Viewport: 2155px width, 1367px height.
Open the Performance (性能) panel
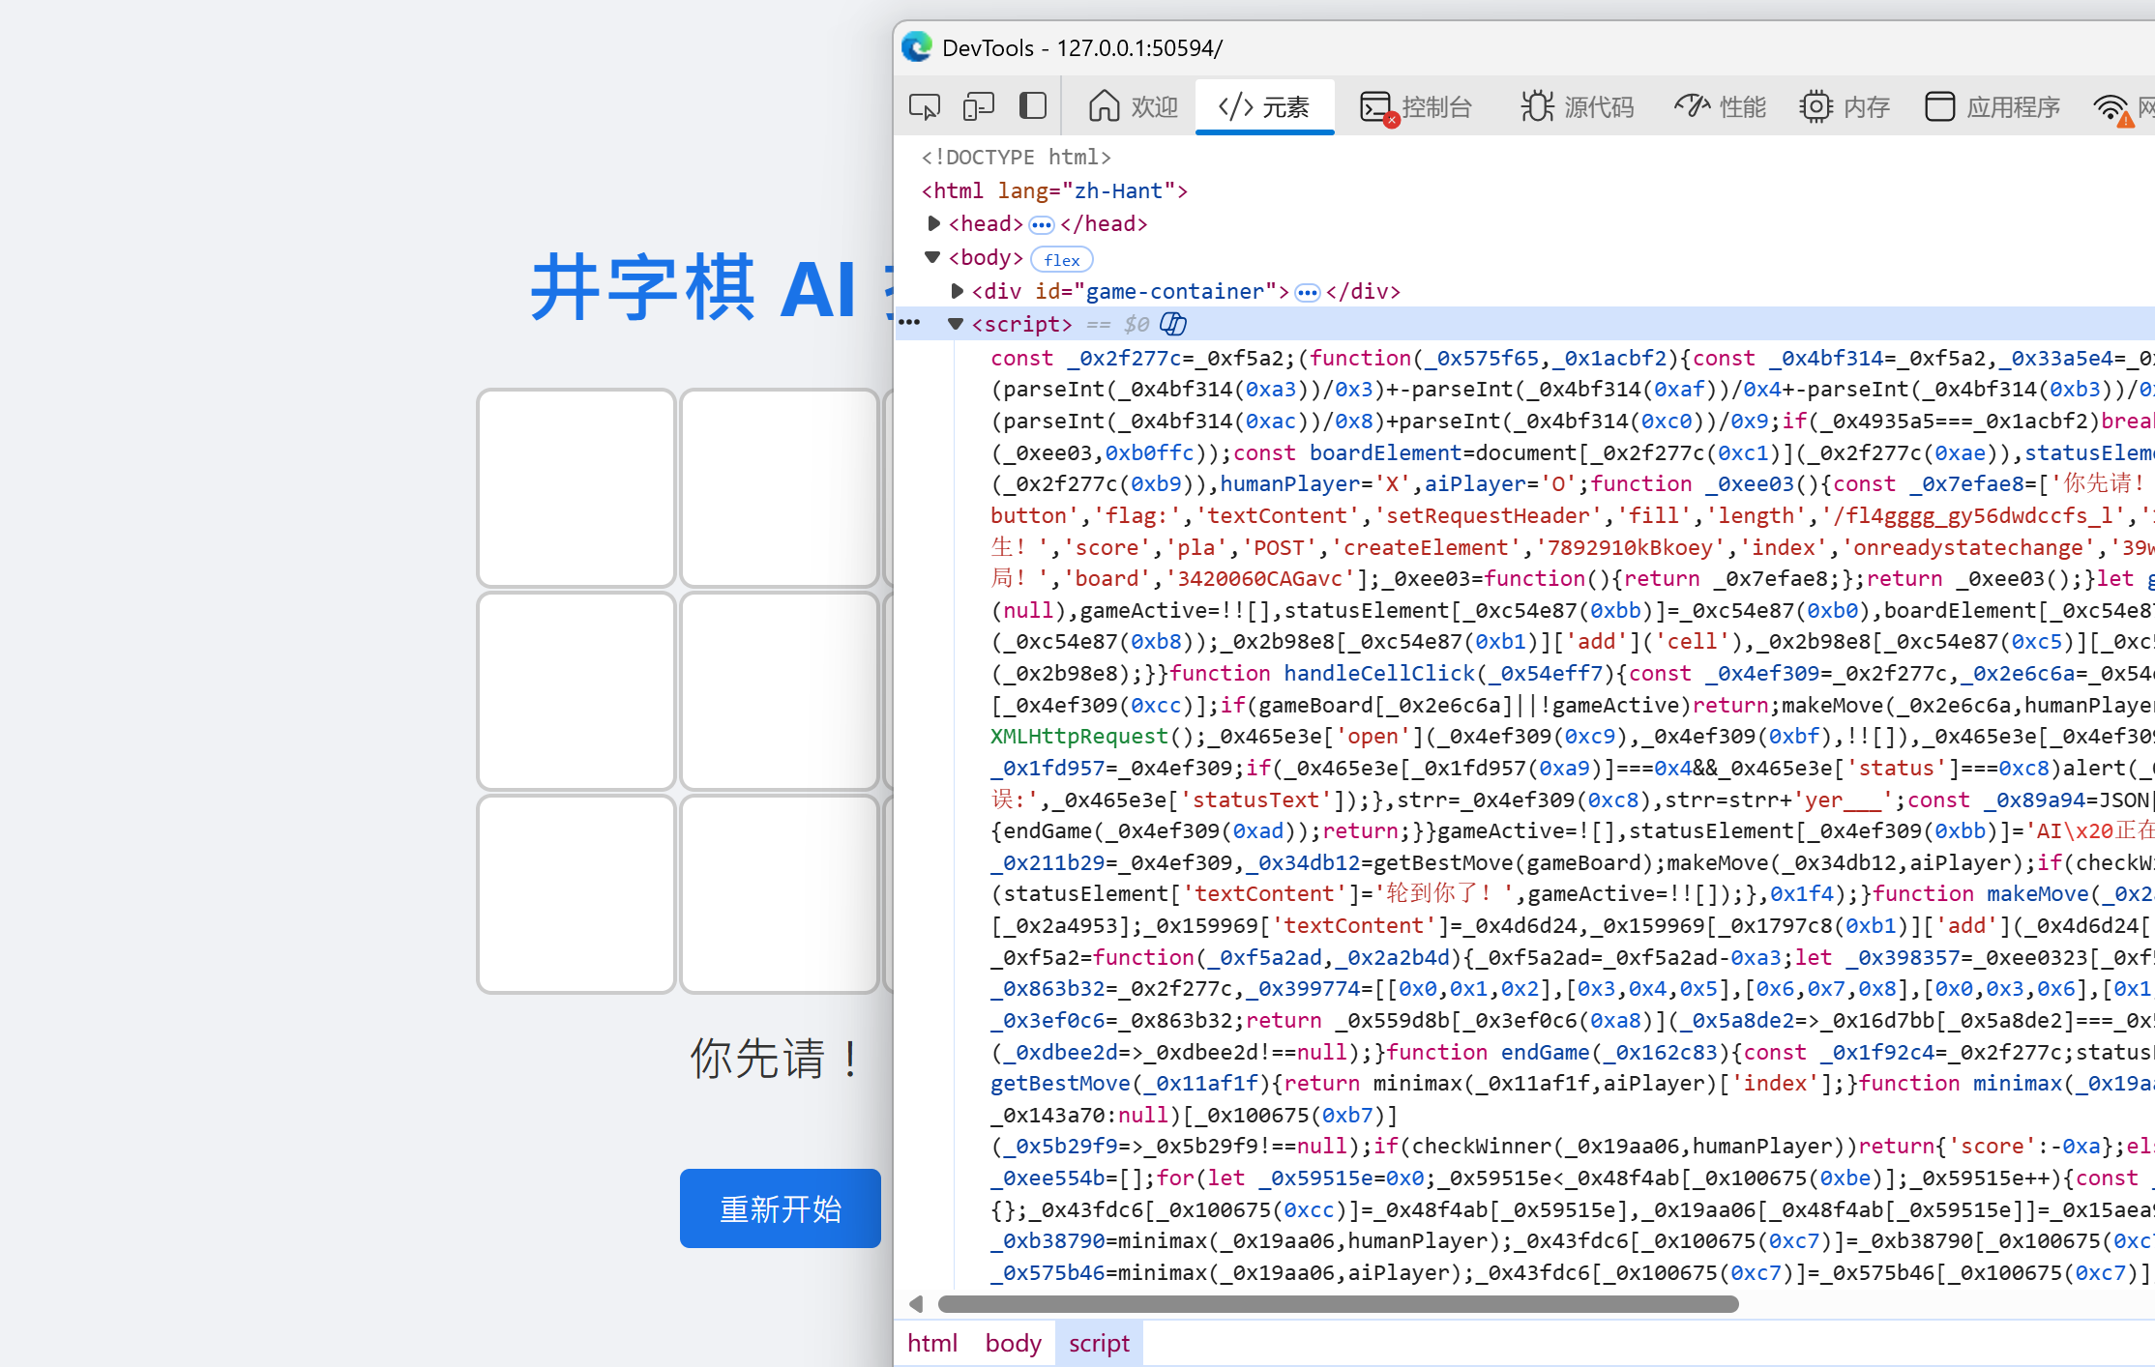(1721, 106)
